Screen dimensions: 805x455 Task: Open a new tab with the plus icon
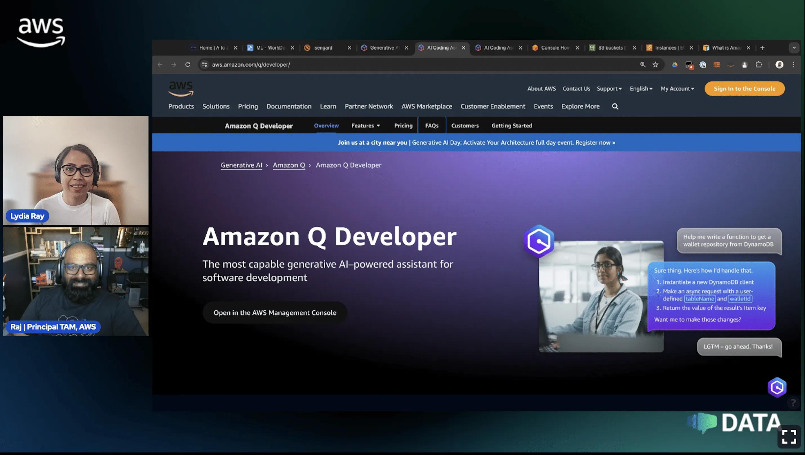pos(762,48)
